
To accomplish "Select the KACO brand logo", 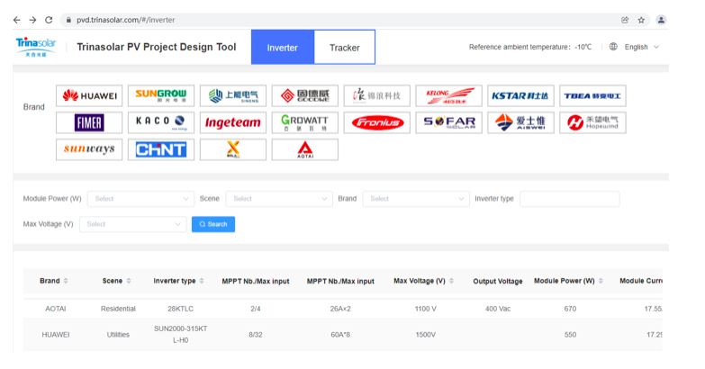I will pyautogui.click(x=161, y=122).
